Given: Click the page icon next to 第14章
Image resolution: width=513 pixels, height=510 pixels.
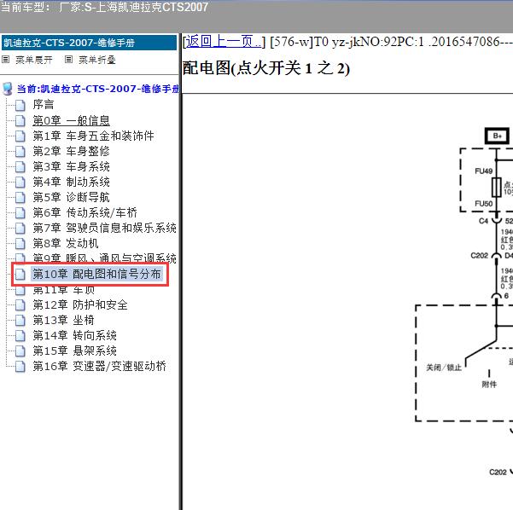Looking at the screenshot, I should (x=20, y=336).
